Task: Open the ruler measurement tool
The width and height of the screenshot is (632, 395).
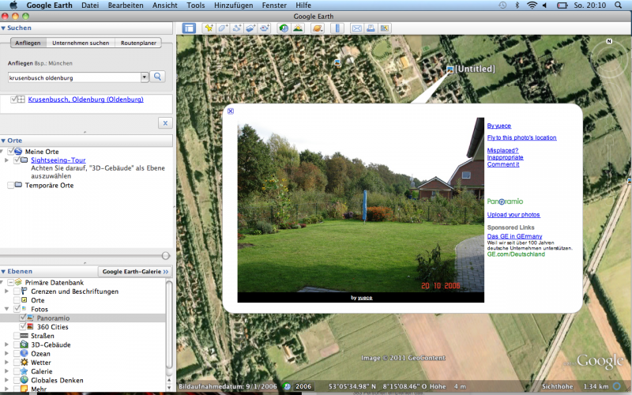Action: click(337, 28)
